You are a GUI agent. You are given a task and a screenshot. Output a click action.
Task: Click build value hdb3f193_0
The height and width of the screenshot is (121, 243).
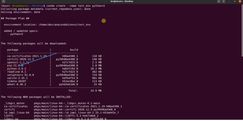click(x=70, y=69)
